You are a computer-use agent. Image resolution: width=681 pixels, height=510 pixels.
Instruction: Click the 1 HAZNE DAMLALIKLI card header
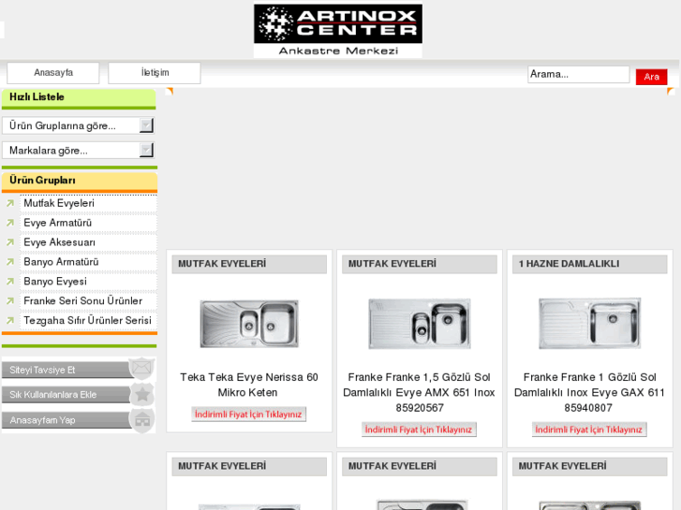590,264
